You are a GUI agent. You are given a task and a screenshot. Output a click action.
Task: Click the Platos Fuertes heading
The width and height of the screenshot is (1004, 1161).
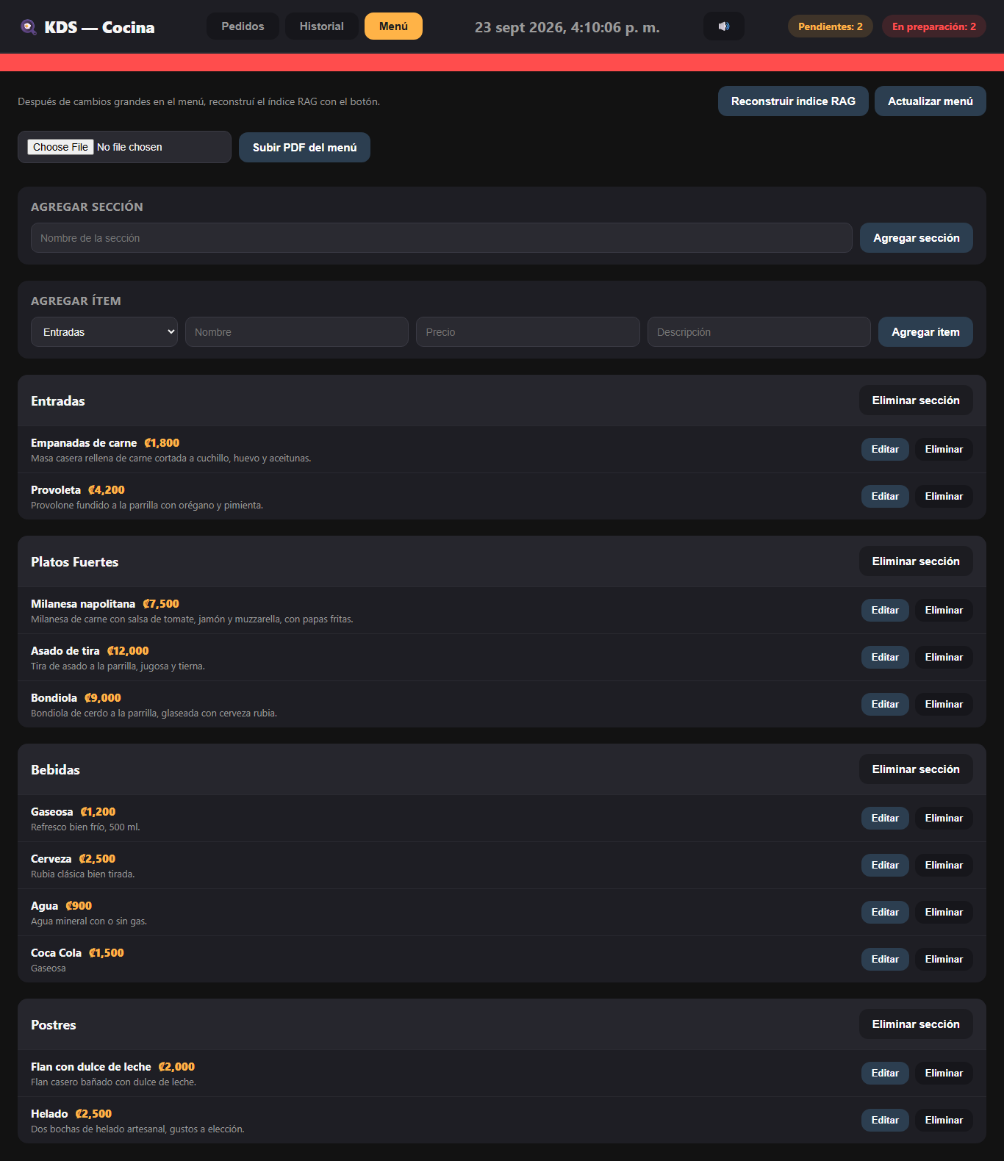click(x=74, y=562)
